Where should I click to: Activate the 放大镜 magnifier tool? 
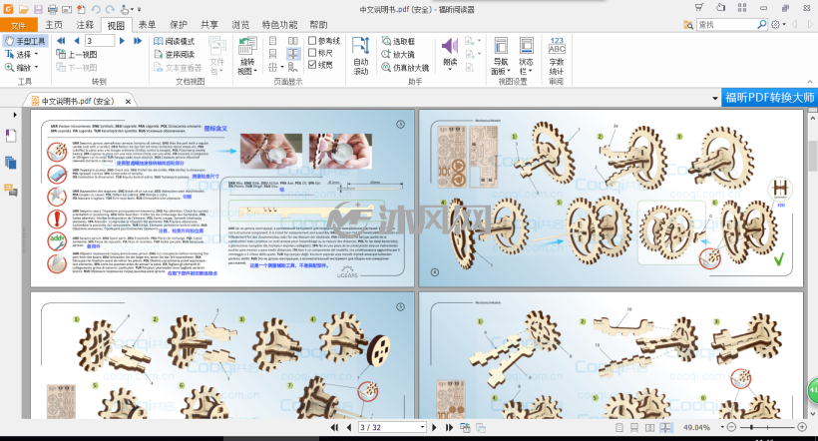[x=398, y=54]
